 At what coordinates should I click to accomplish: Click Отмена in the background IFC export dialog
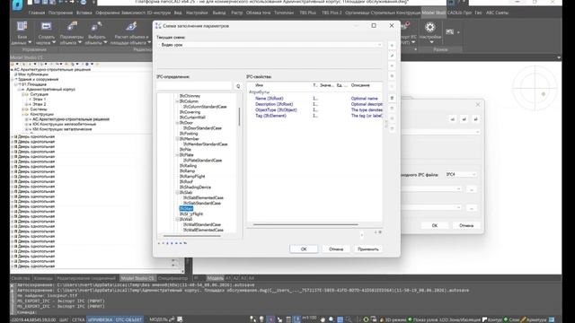click(466, 225)
